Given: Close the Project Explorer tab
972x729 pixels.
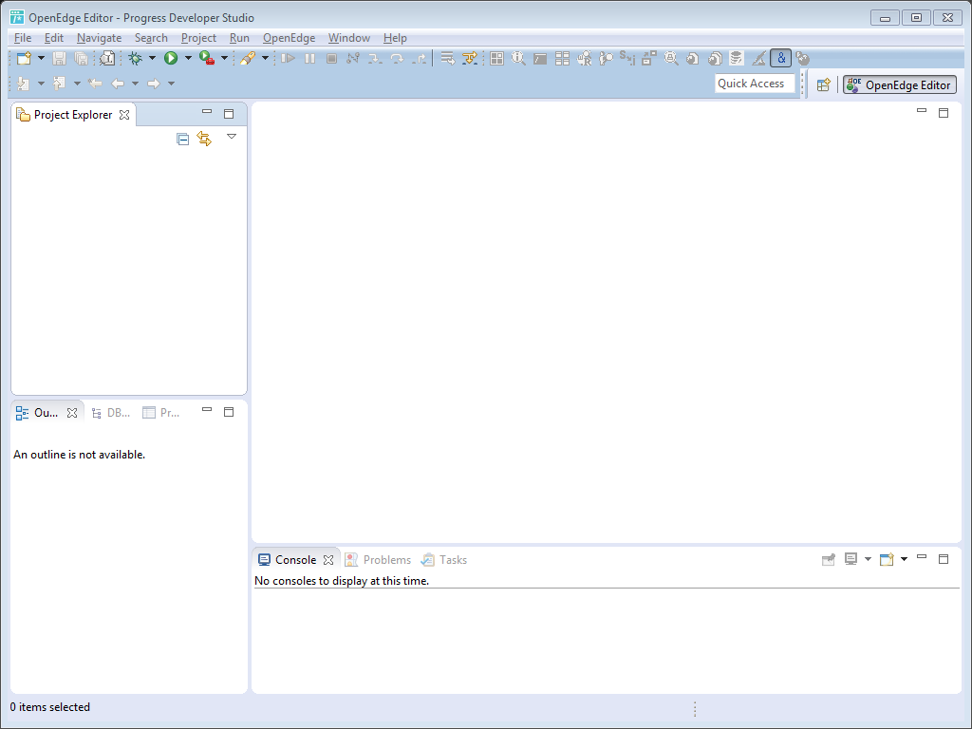Looking at the screenshot, I should (124, 115).
